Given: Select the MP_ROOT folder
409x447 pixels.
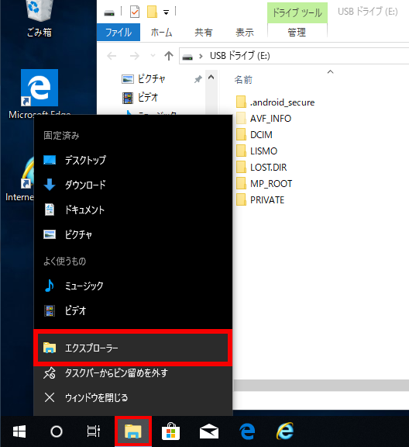Looking at the screenshot, I should coord(264,183).
